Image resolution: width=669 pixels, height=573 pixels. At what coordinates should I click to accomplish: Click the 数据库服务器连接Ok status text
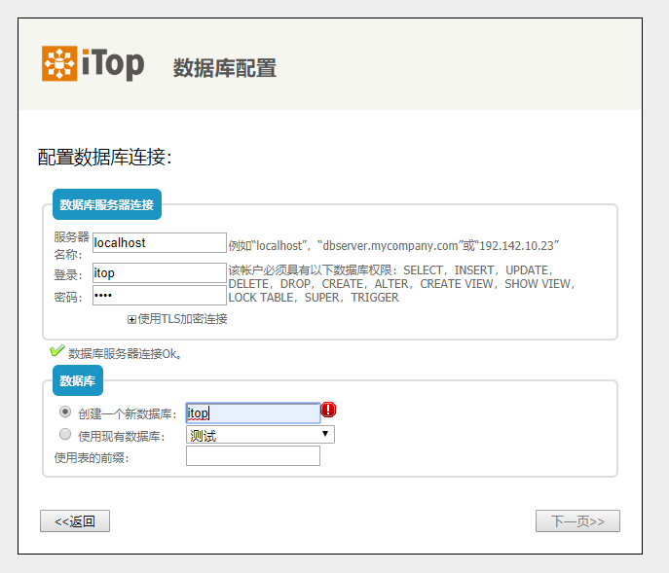[x=125, y=354]
